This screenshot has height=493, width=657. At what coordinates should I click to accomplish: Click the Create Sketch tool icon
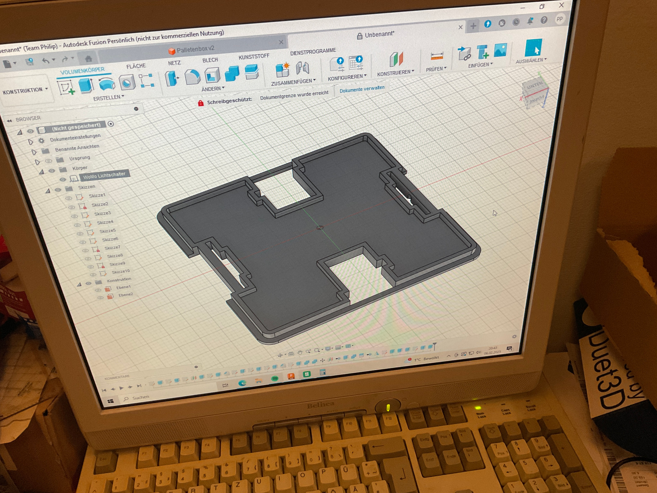click(x=66, y=88)
